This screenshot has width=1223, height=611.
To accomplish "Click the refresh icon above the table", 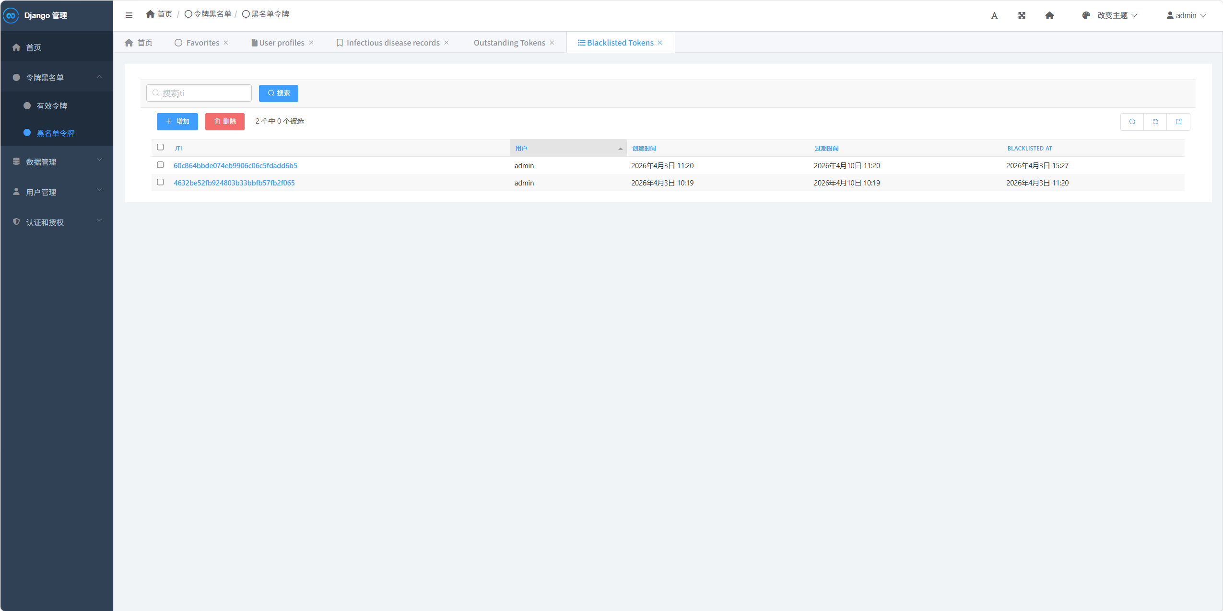I will pyautogui.click(x=1155, y=122).
